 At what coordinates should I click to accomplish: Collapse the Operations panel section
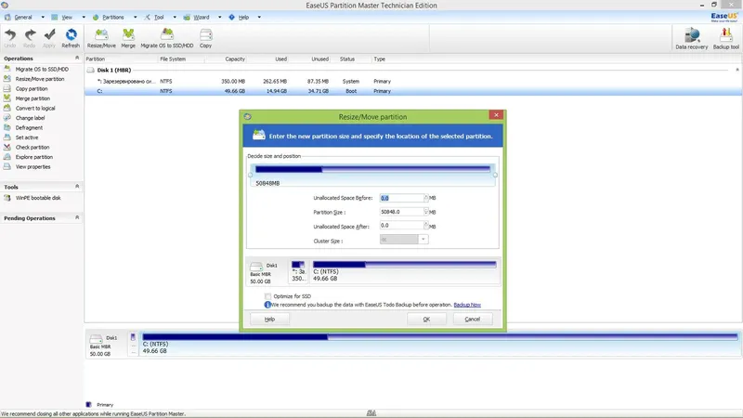pos(77,58)
